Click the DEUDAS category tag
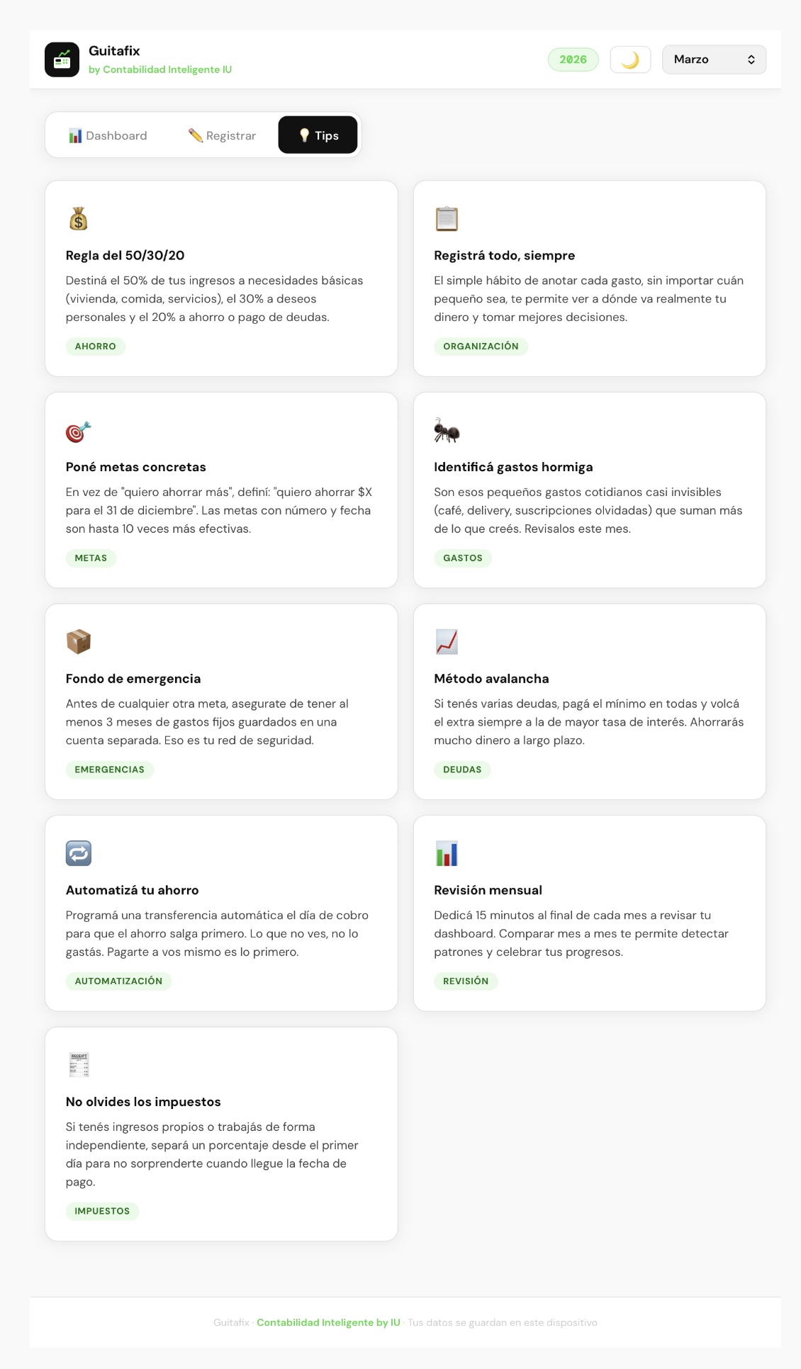801x1369 pixels. [x=462, y=770]
